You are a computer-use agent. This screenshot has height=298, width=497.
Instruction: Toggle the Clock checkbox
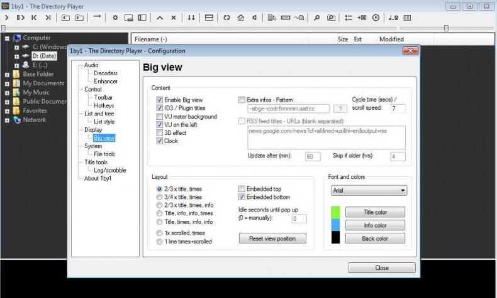pyautogui.click(x=159, y=141)
